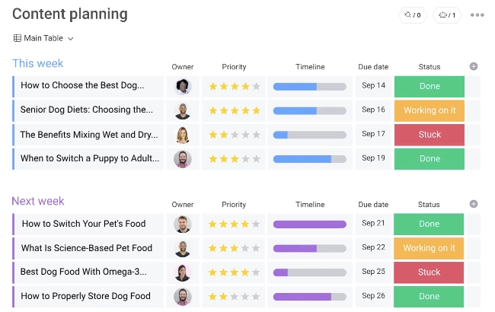Add a column to This week group
The width and height of the screenshot is (495, 312).
coord(473,66)
